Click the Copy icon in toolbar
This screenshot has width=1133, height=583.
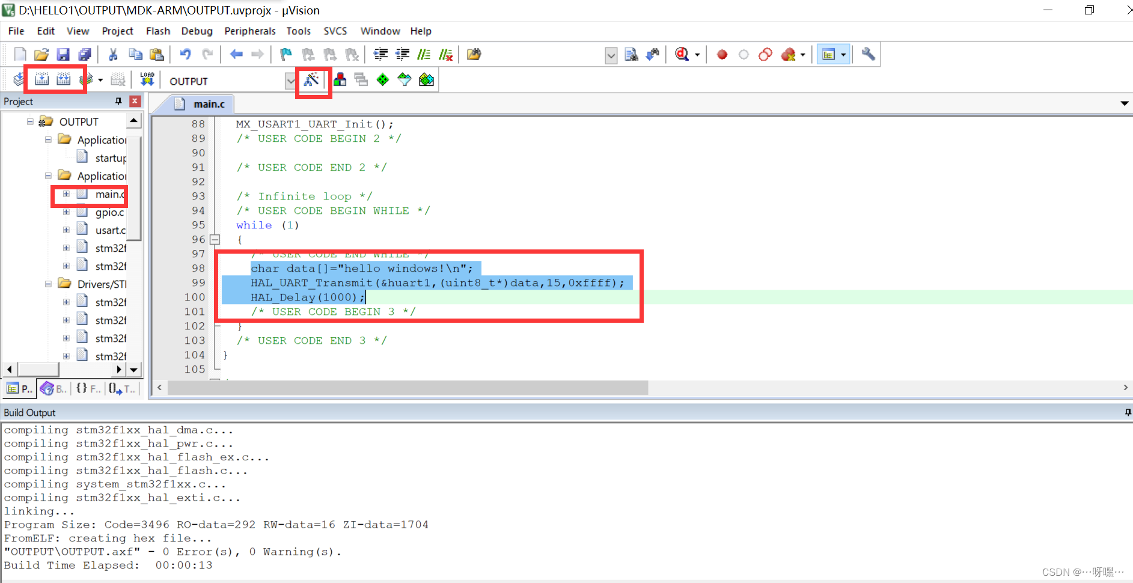click(135, 55)
